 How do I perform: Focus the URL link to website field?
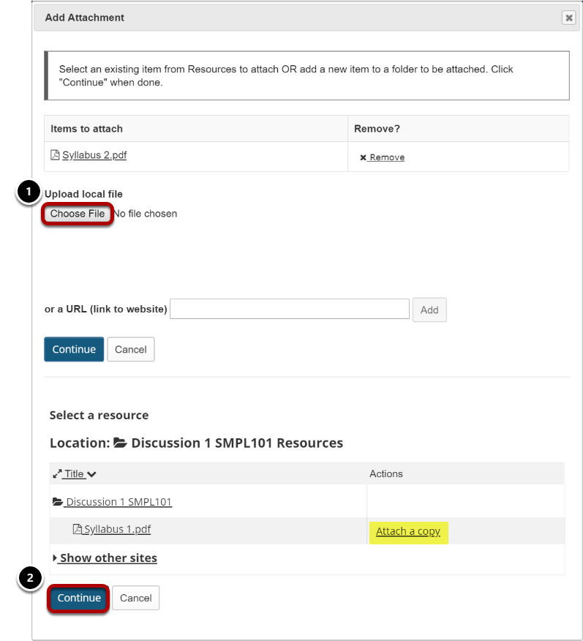(x=289, y=309)
